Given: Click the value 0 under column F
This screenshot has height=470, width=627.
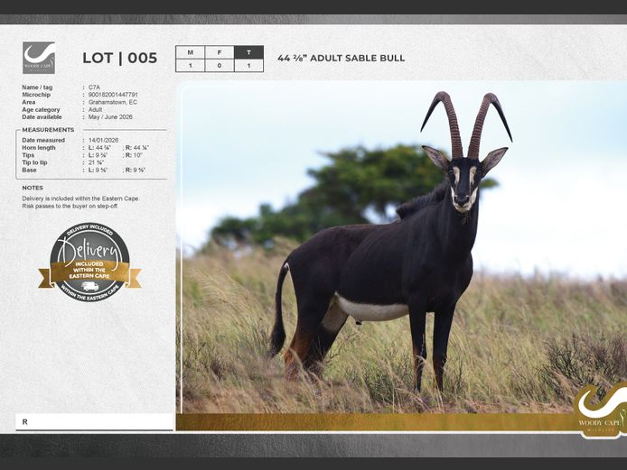Looking at the screenshot, I should pyautogui.click(x=220, y=66).
